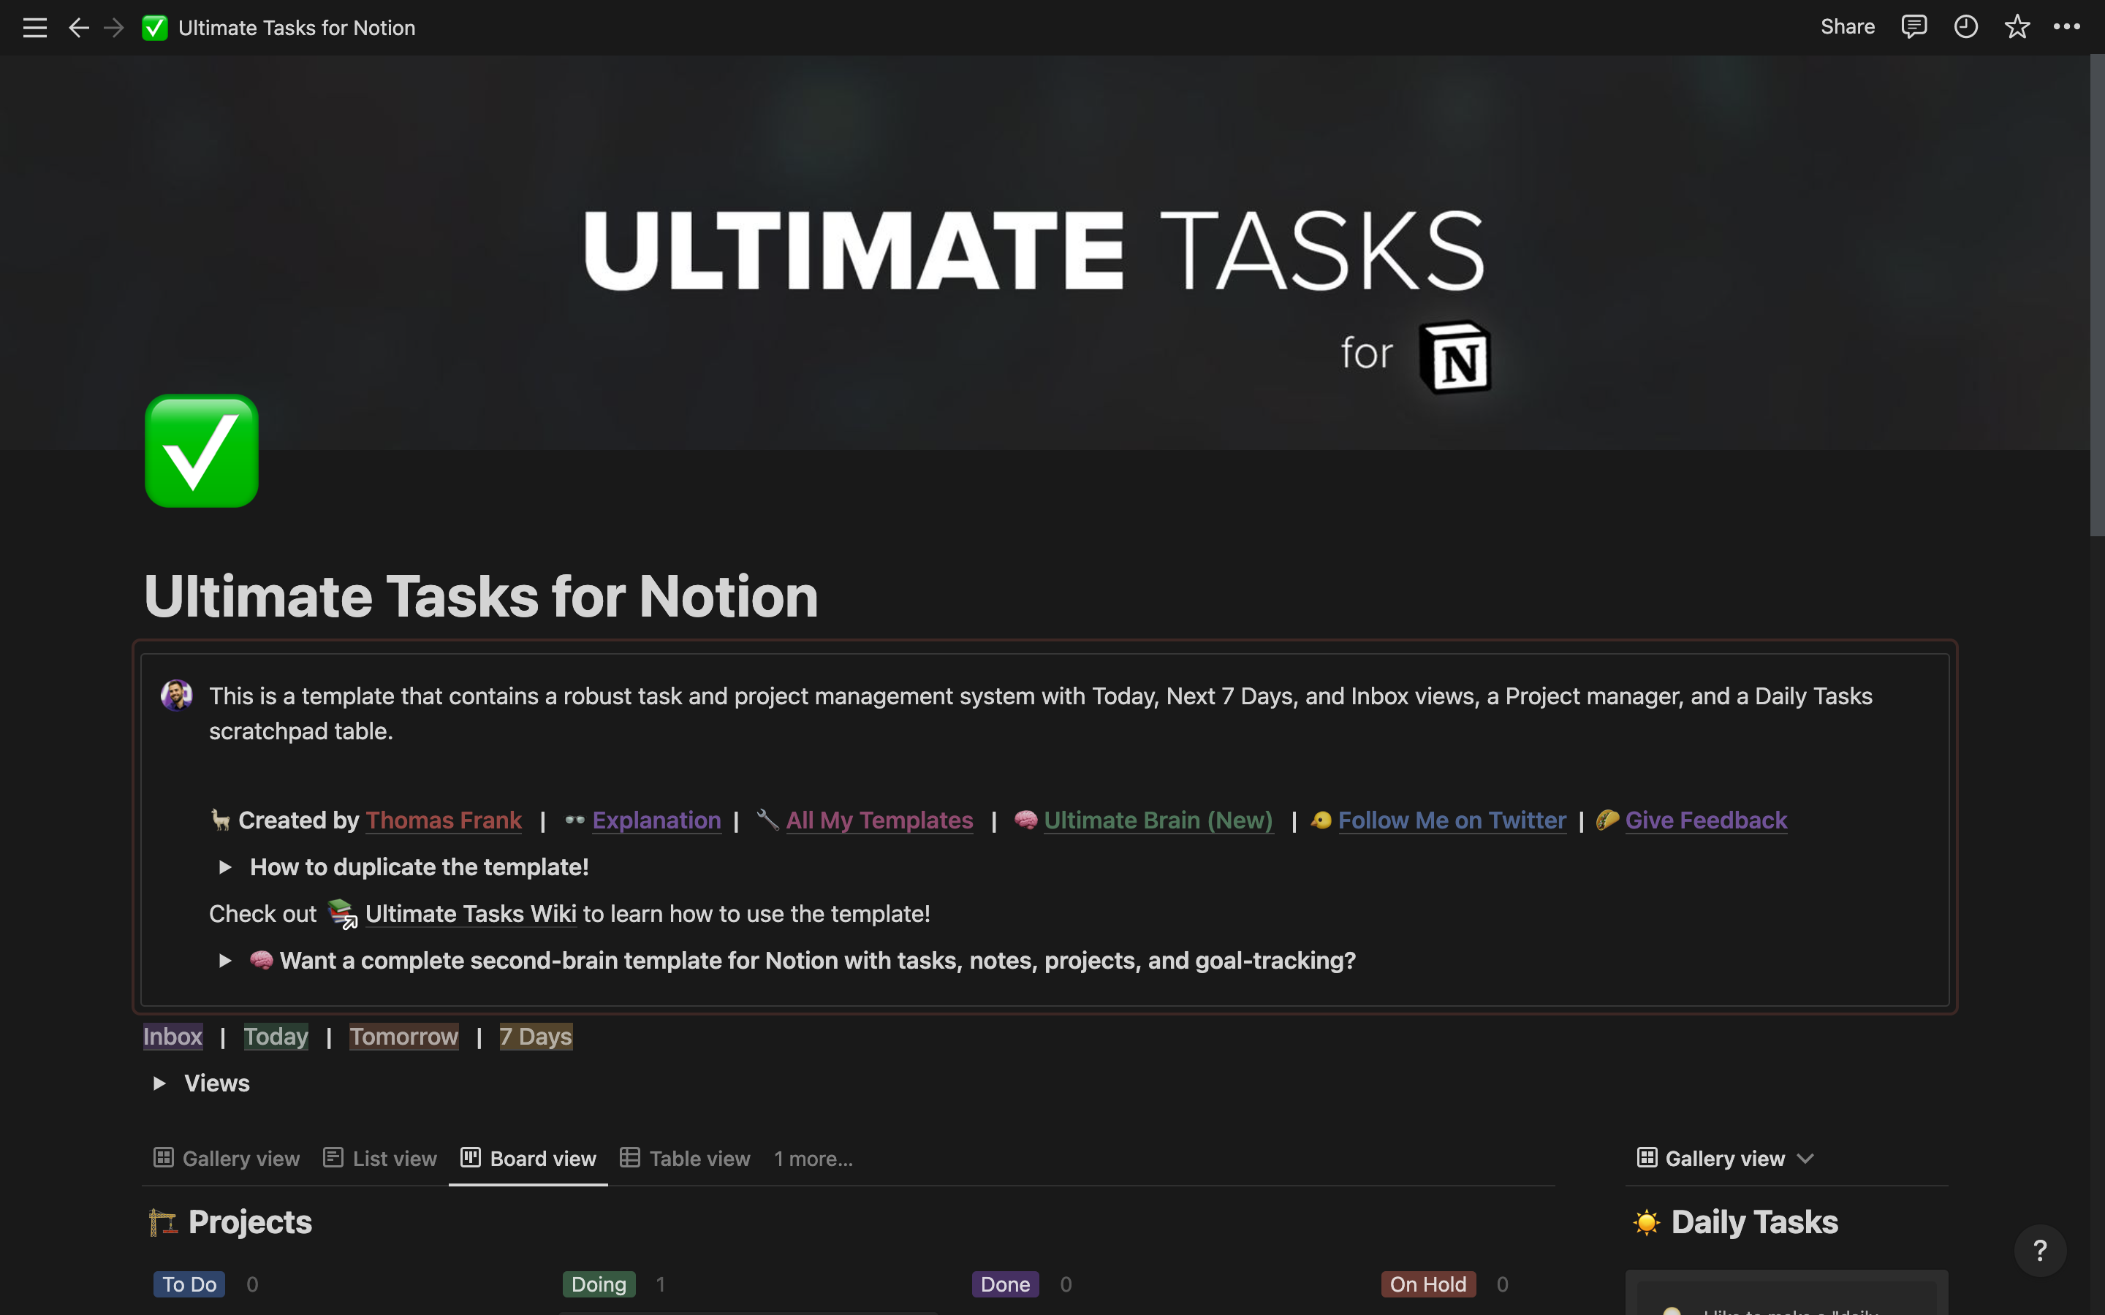Screen dimensions: 2105x1315
Task: Click the Daily Tasks sun icon
Action: 1646,1222
